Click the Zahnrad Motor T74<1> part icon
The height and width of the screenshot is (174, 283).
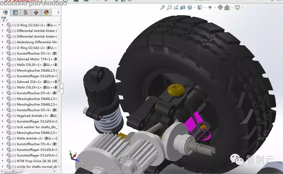[x=9, y=59]
